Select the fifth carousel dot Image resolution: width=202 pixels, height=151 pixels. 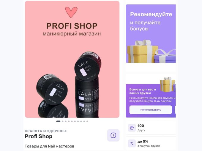click(x=72, y=121)
